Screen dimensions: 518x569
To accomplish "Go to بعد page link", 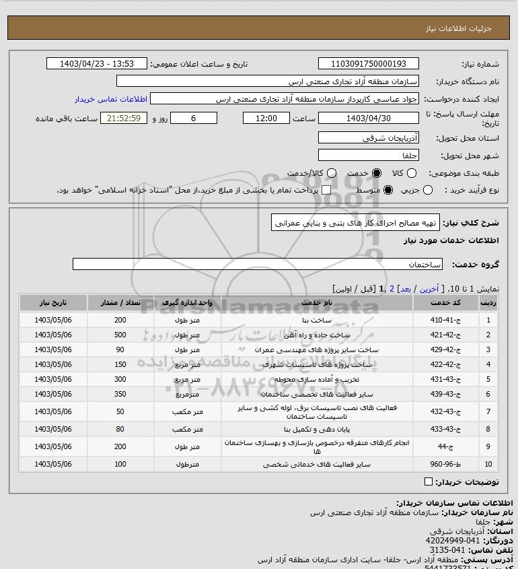I will coord(405,289).
